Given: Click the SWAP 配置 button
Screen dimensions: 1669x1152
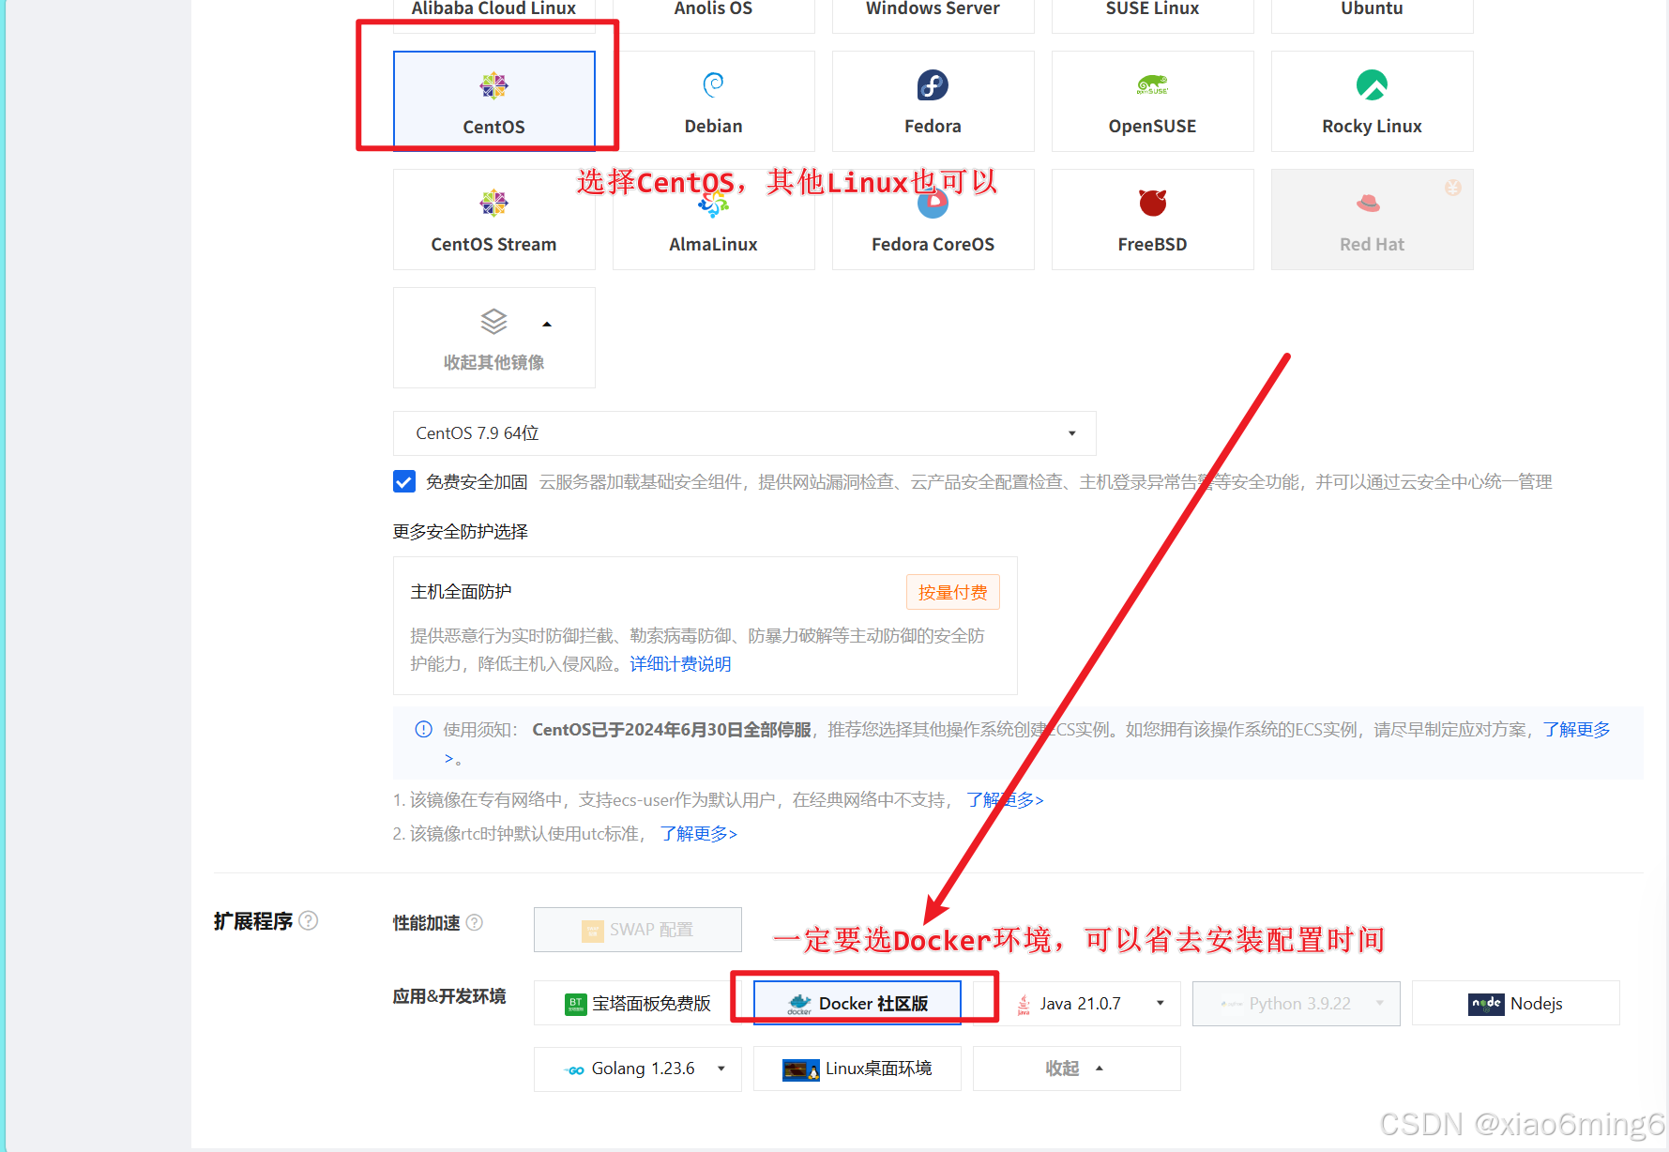Looking at the screenshot, I should (x=638, y=930).
